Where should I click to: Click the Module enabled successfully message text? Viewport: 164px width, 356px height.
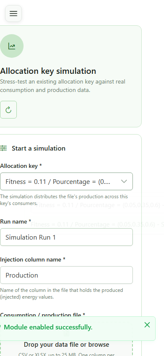48,327
